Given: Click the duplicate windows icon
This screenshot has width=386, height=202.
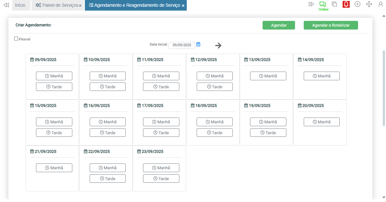Looking at the screenshot, I should click(334, 4).
